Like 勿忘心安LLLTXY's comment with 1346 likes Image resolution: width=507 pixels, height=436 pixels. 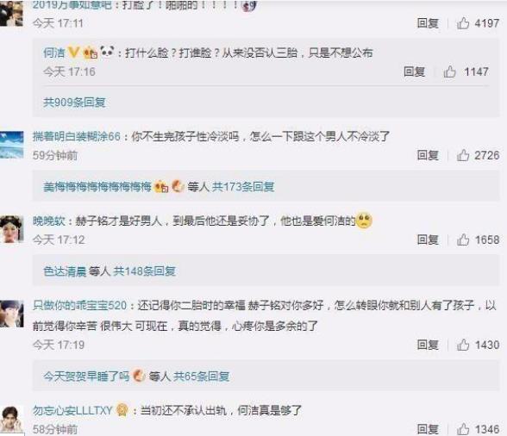(x=463, y=429)
